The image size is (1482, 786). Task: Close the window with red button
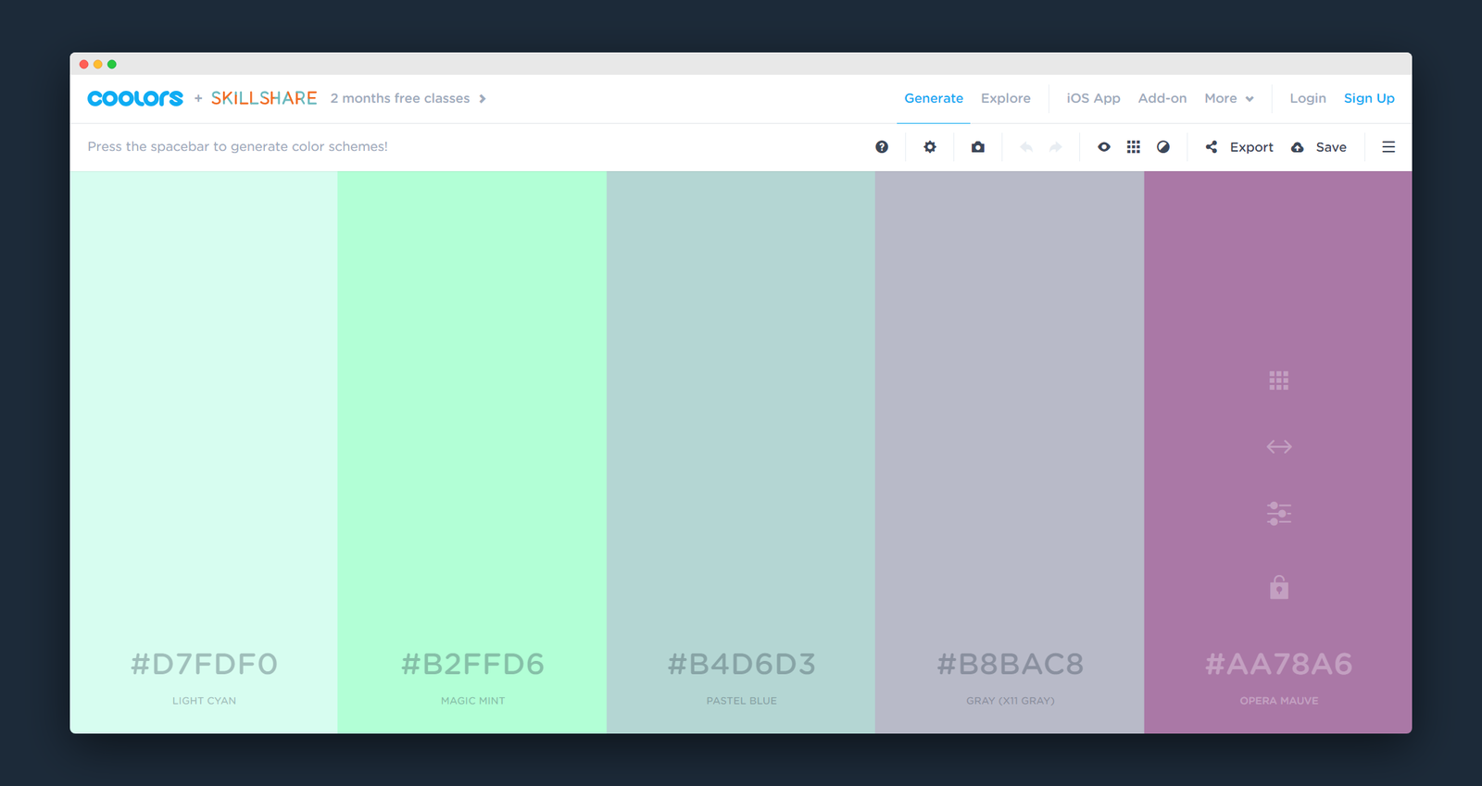click(x=84, y=64)
